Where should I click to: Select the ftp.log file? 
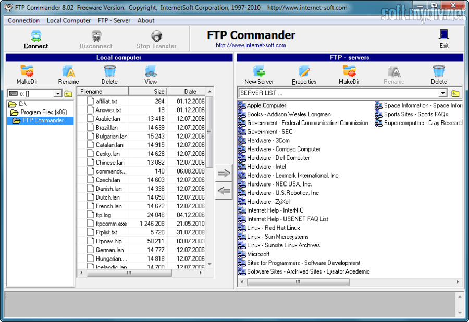(103, 215)
